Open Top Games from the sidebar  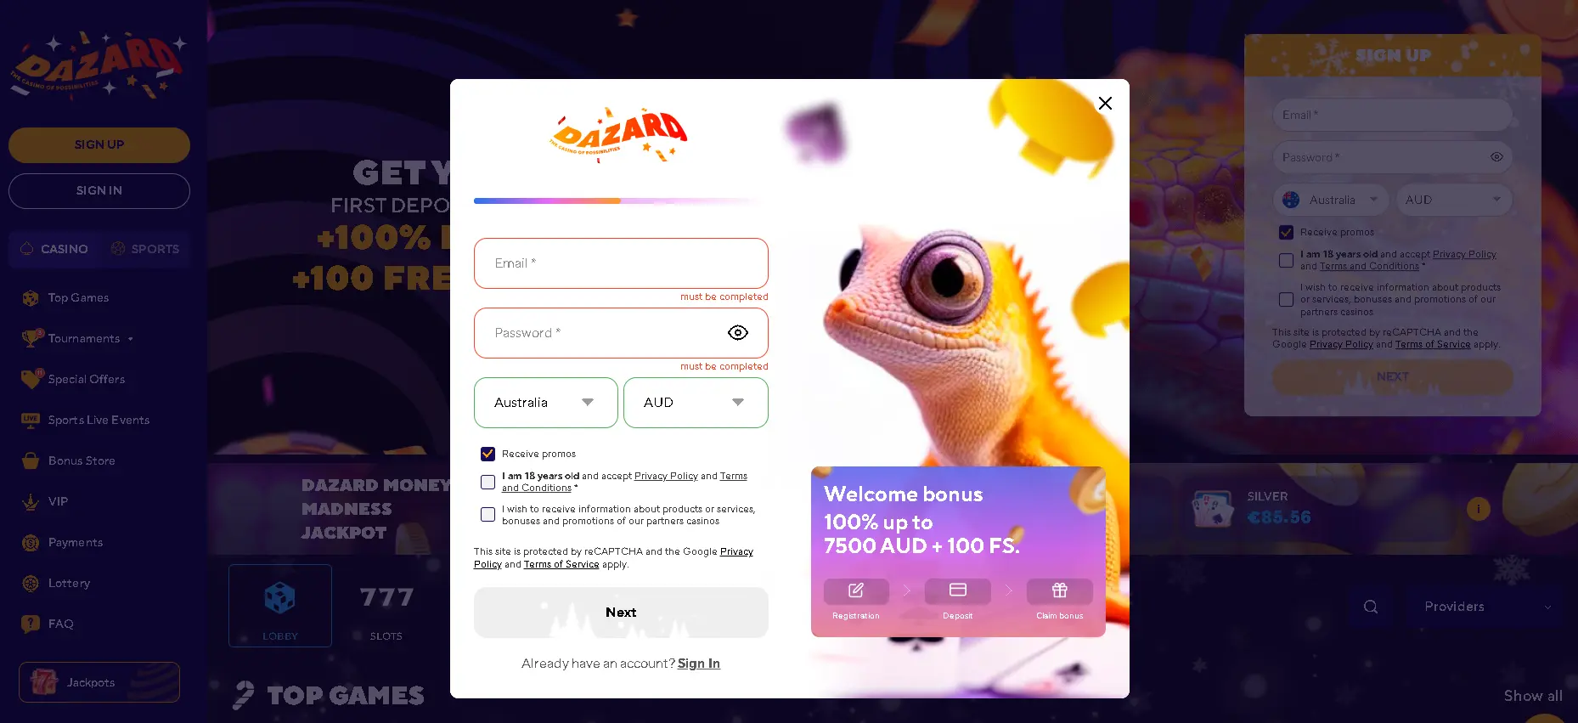click(x=78, y=298)
